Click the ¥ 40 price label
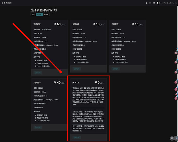This screenshot has width=178, height=142. (x=57, y=83)
